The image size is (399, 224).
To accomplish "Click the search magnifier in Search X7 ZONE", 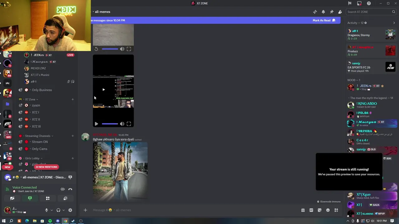I will coord(394,12).
